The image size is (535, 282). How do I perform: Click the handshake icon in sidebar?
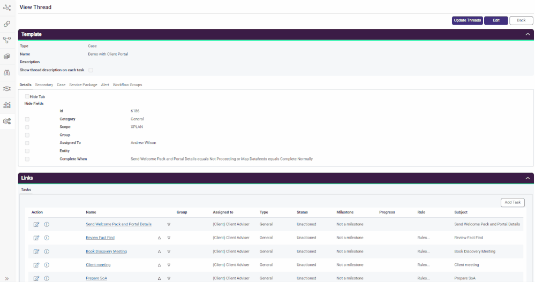click(x=7, y=88)
